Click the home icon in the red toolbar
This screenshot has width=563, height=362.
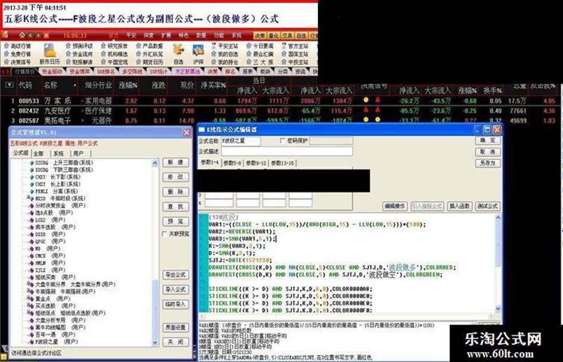point(22,35)
